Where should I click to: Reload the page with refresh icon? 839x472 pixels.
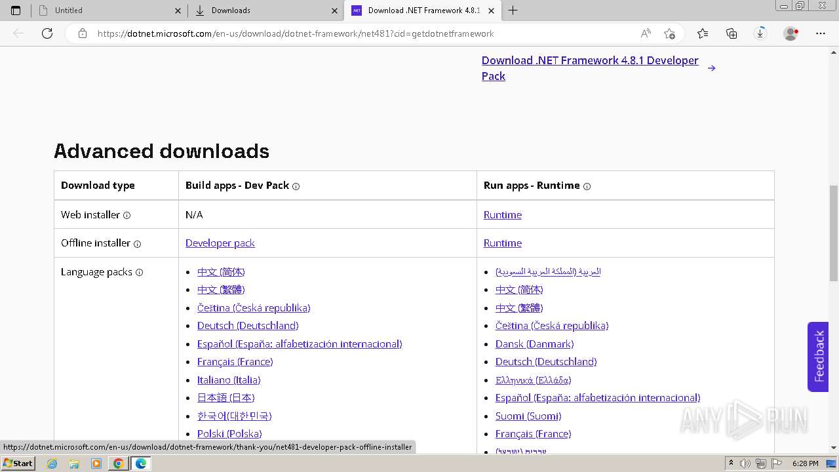tap(47, 33)
